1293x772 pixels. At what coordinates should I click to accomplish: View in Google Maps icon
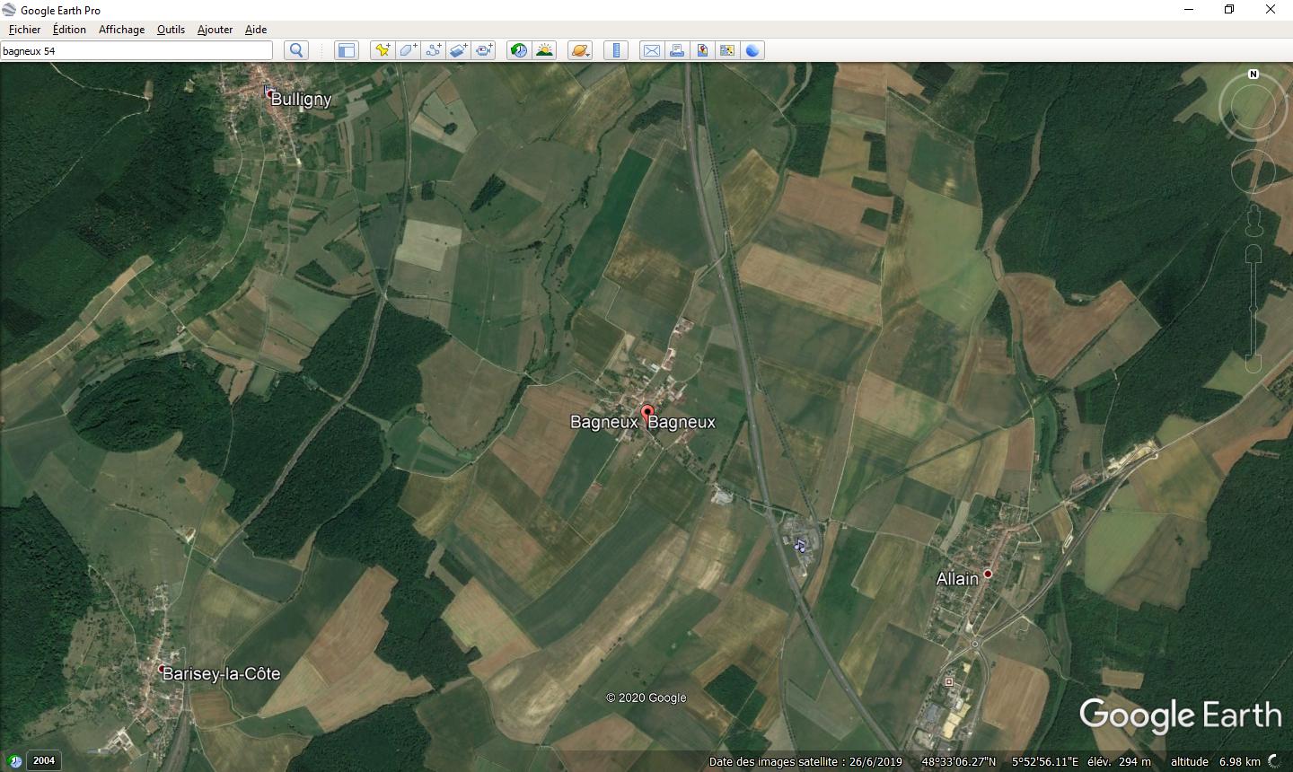pyautogui.click(x=727, y=50)
